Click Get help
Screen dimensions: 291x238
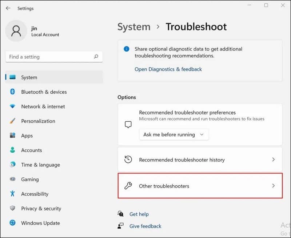tap(140, 214)
